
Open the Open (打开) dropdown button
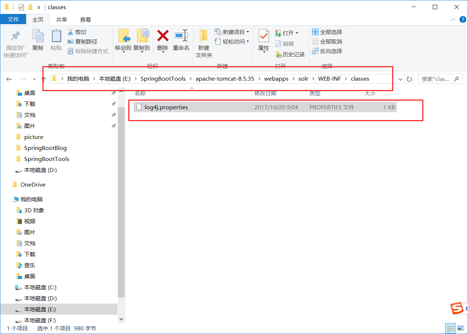(x=287, y=33)
